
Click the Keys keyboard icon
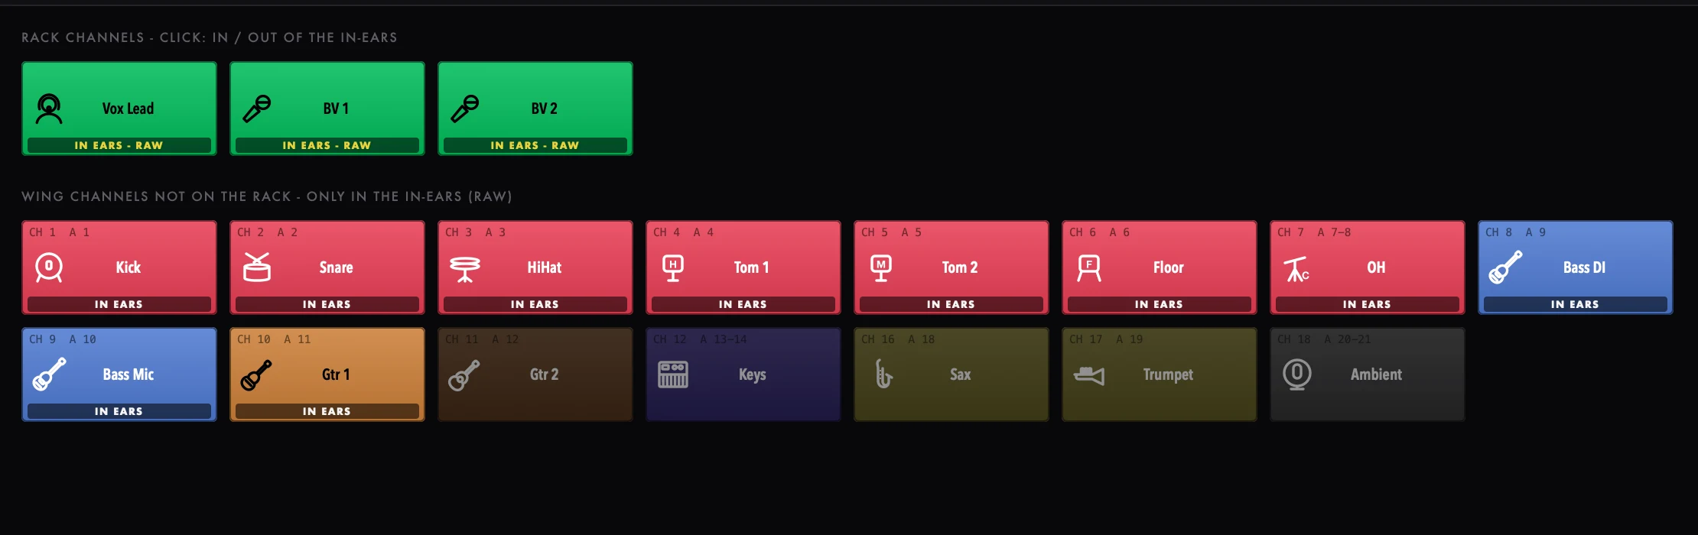[673, 374]
